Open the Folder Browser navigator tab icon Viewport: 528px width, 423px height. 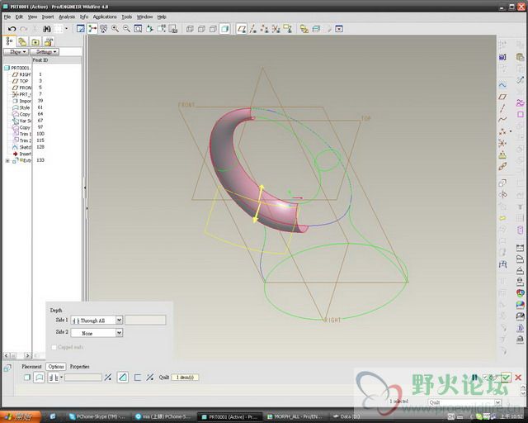(22, 42)
